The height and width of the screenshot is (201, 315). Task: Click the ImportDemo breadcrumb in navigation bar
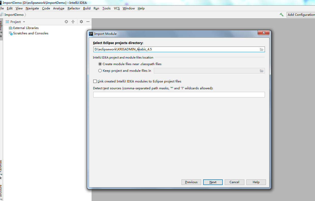14,15
